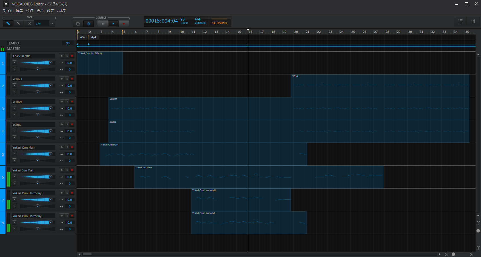Viewport: 481px width, 257px height.
Task: Open the mixer panel icon
Action: click(473, 21)
